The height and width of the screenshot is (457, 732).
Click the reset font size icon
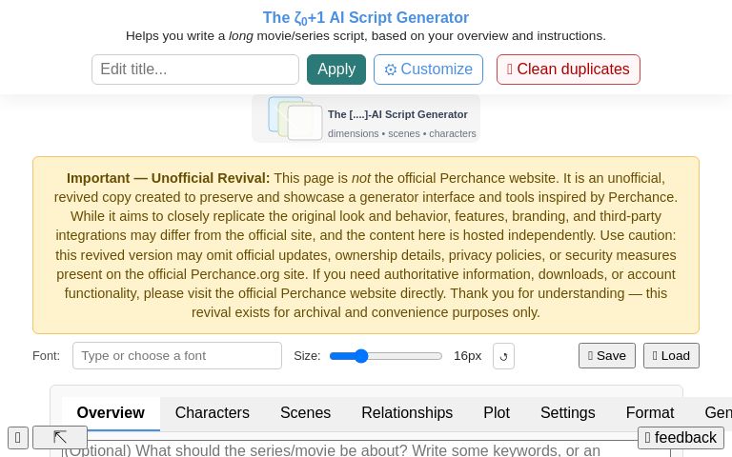point(503,356)
